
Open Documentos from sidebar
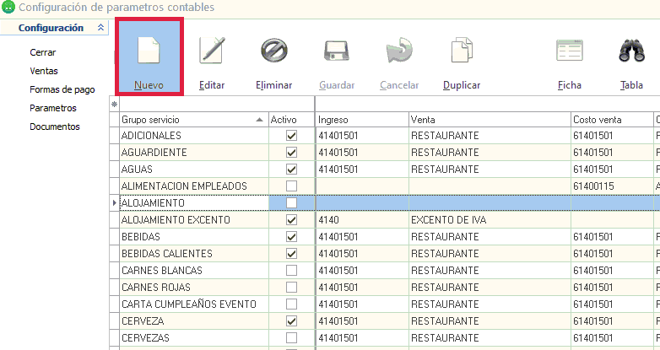pos(54,127)
